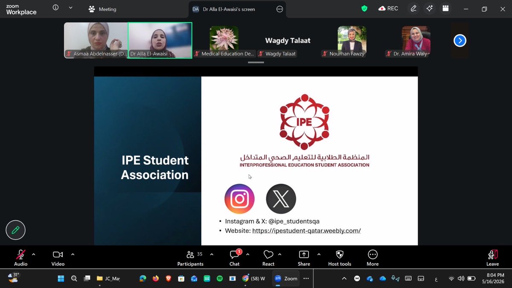Open the Windows Start menu
This screenshot has height=288, width=512.
61,279
